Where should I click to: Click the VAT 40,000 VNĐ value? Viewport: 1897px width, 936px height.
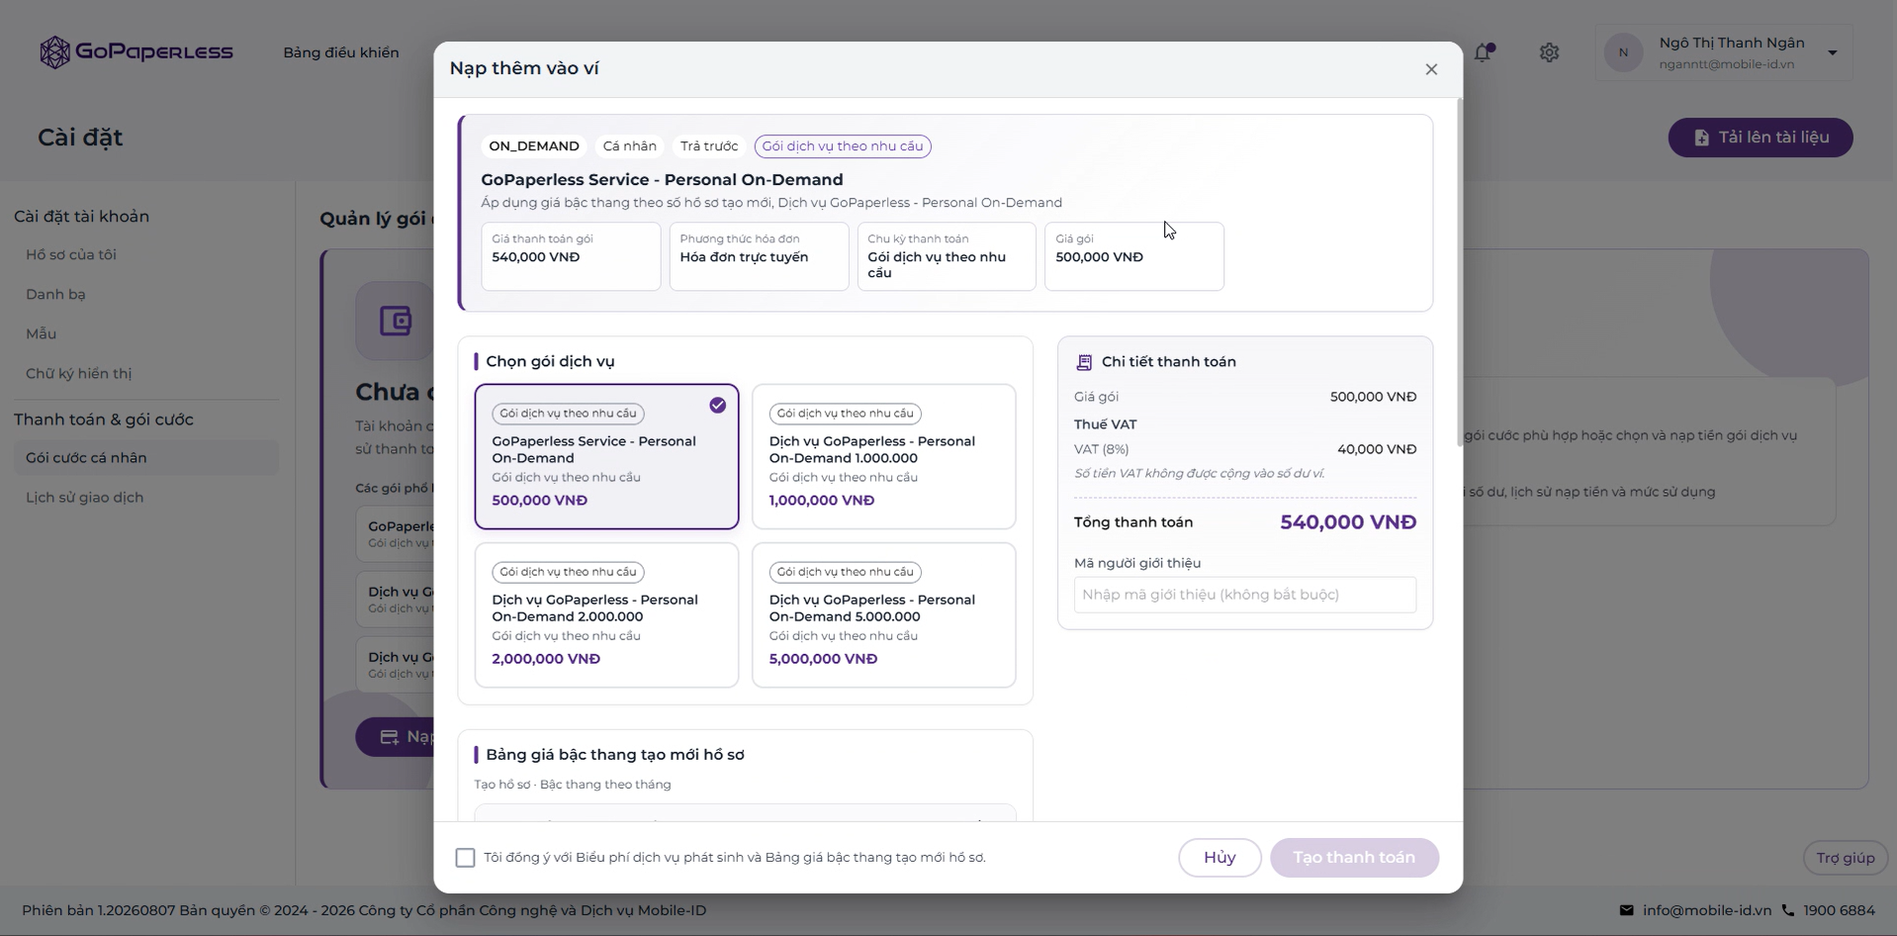click(1377, 449)
